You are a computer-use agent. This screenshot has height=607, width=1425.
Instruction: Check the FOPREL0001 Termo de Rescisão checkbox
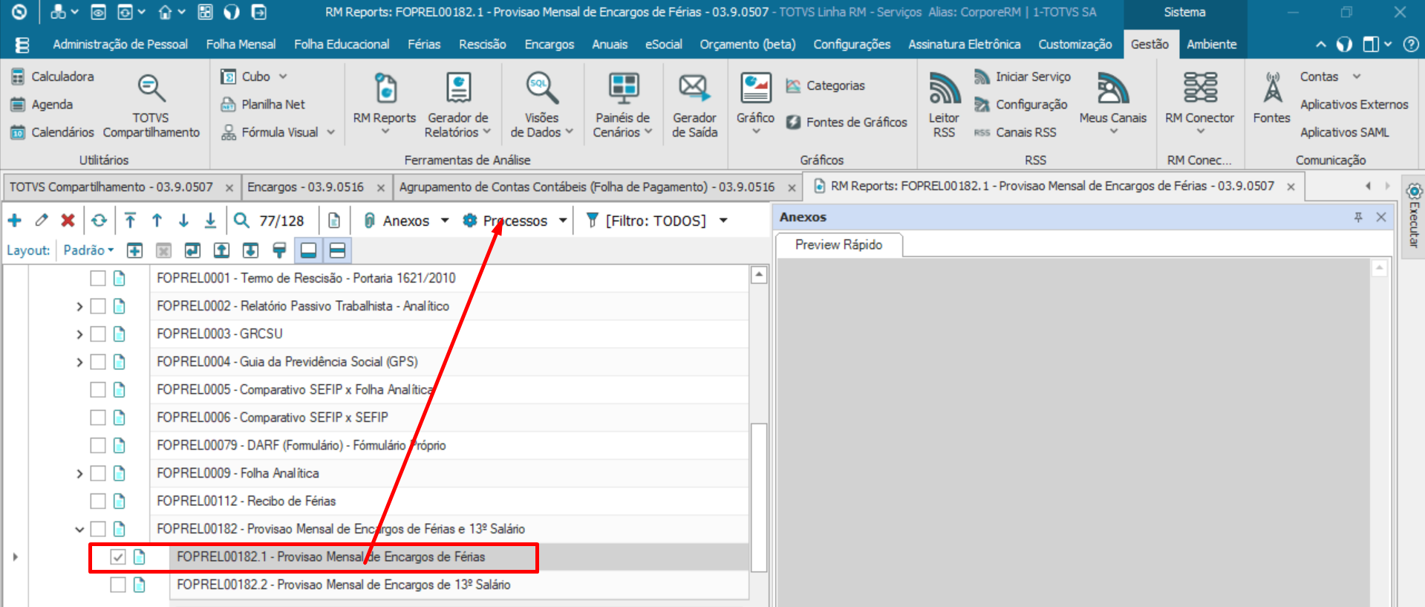click(x=98, y=279)
